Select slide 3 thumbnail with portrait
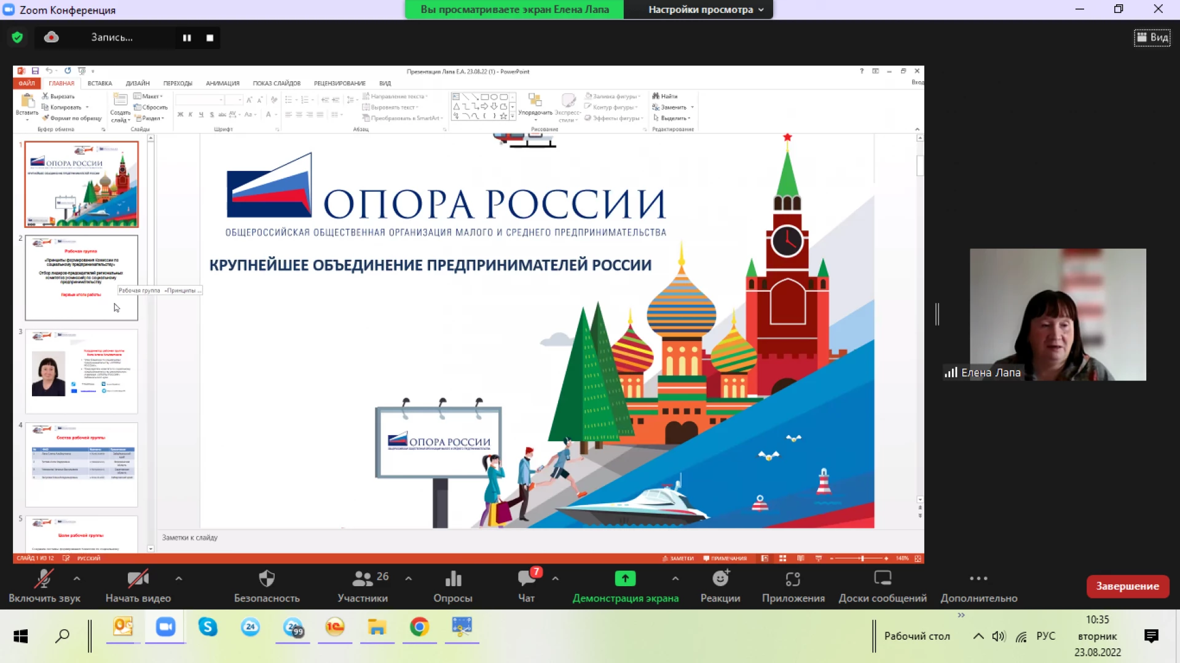This screenshot has width=1180, height=663. pyautogui.click(x=82, y=371)
